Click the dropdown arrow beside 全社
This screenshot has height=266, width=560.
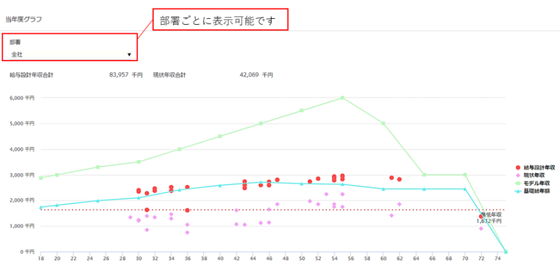click(129, 55)
